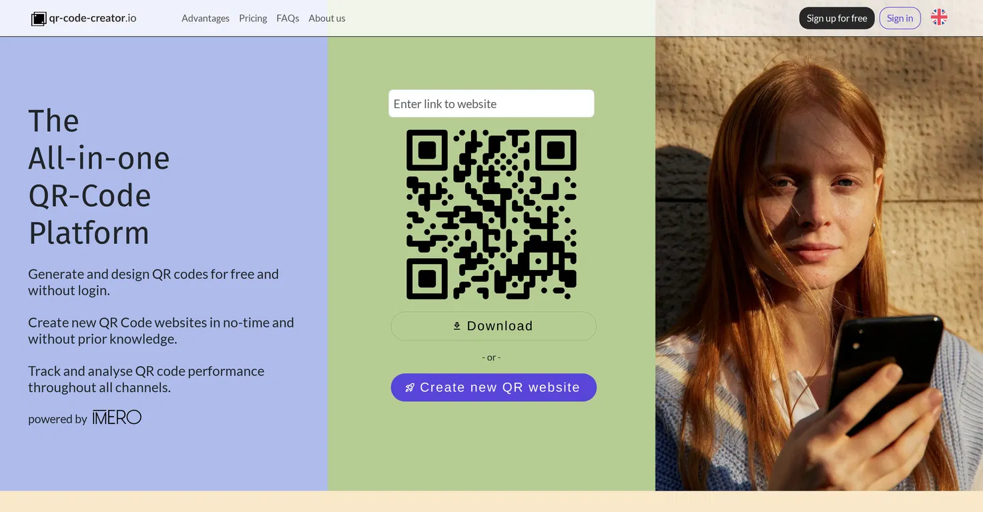Focus the Enter link to website field
Viewport: 983px width, 512px height.
click(491, 103)
